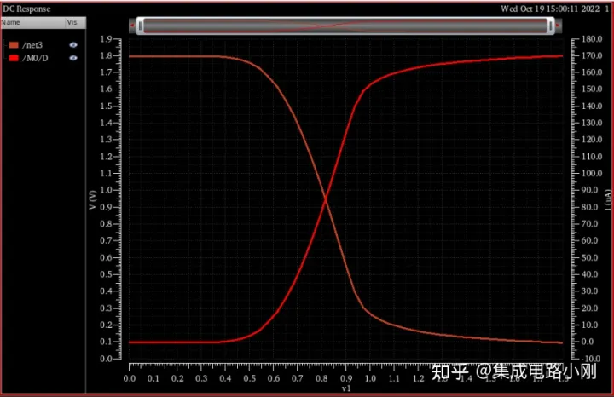Click the DC Response title
Image resolution: width=614 pixels, height=397 pixels.
[26, 9]
